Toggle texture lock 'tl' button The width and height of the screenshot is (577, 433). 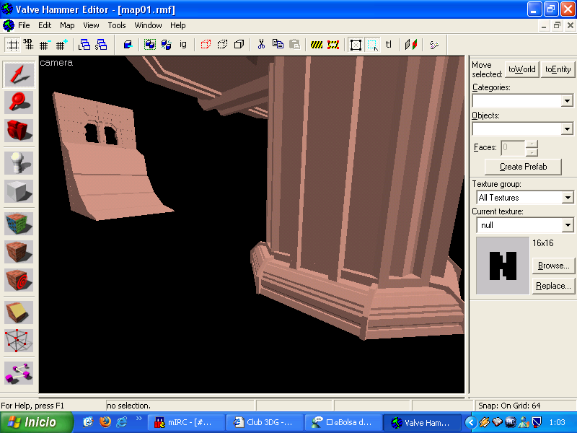point(389,45)
